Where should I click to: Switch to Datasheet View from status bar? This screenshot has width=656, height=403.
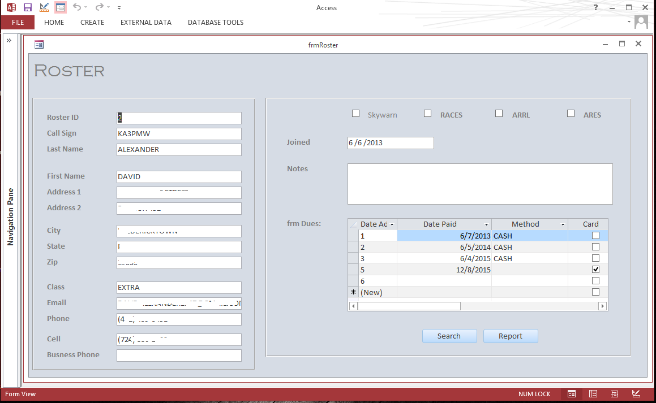(593, 394)
